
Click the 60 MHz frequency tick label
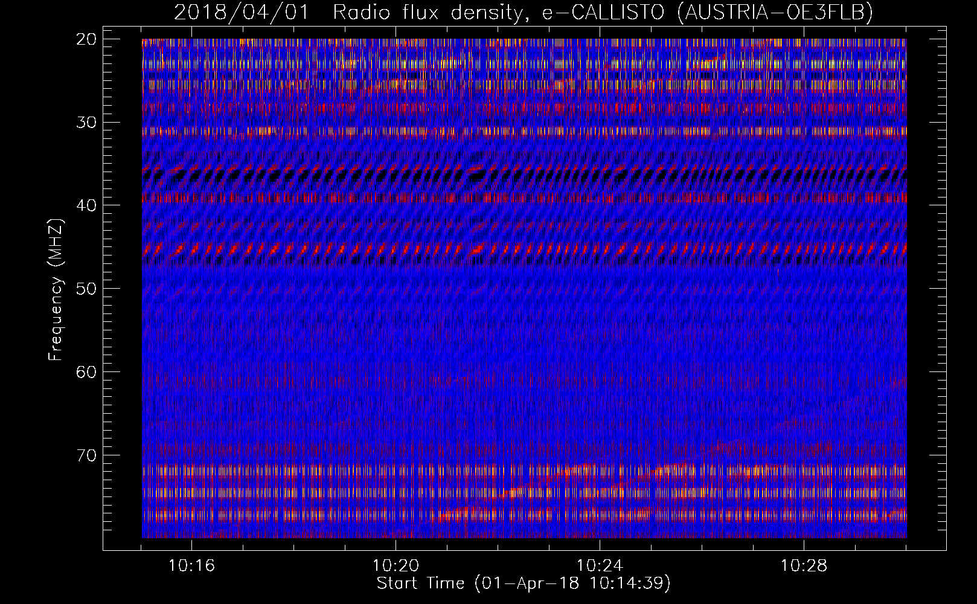coord(87,372)
